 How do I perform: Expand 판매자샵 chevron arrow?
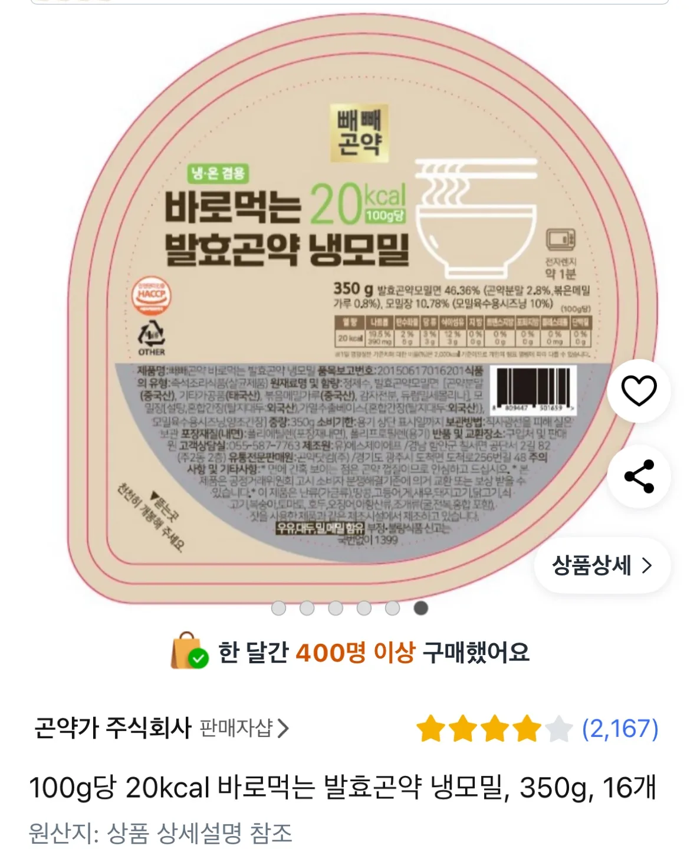point(284,729)
